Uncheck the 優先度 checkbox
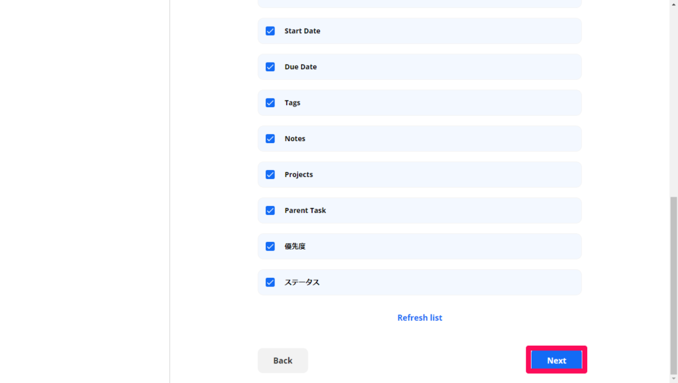 (270, 247)
